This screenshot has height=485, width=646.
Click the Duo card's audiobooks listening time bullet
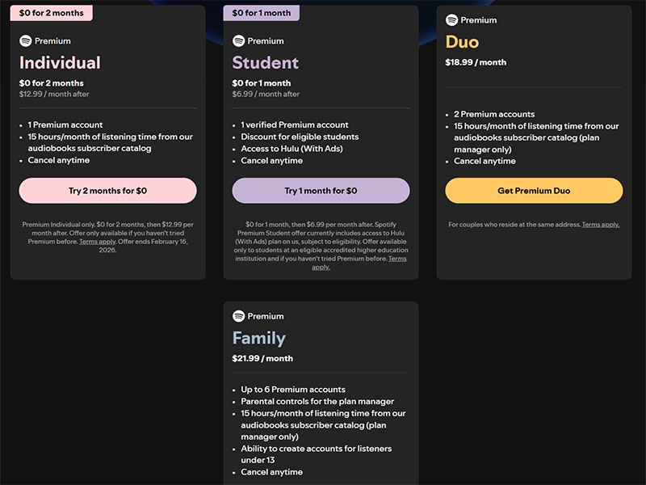click(x=536, y=137)
